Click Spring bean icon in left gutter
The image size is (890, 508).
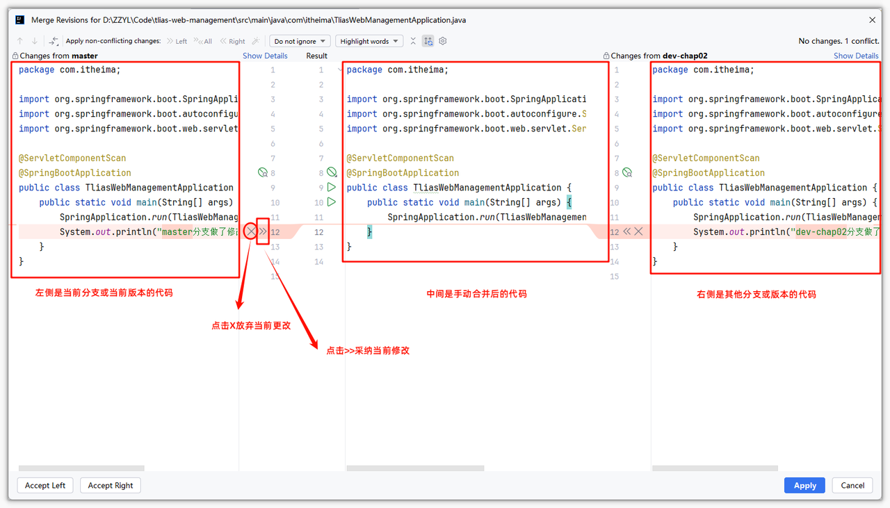(x=263, y=172)
